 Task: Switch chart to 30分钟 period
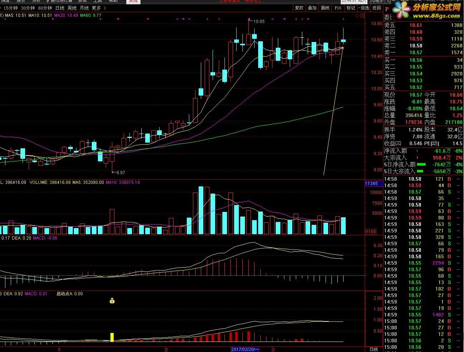[x=28, y=8]
